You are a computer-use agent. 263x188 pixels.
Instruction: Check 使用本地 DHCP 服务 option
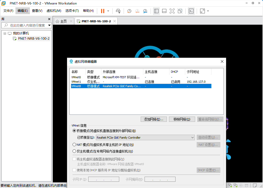[74, 170]
